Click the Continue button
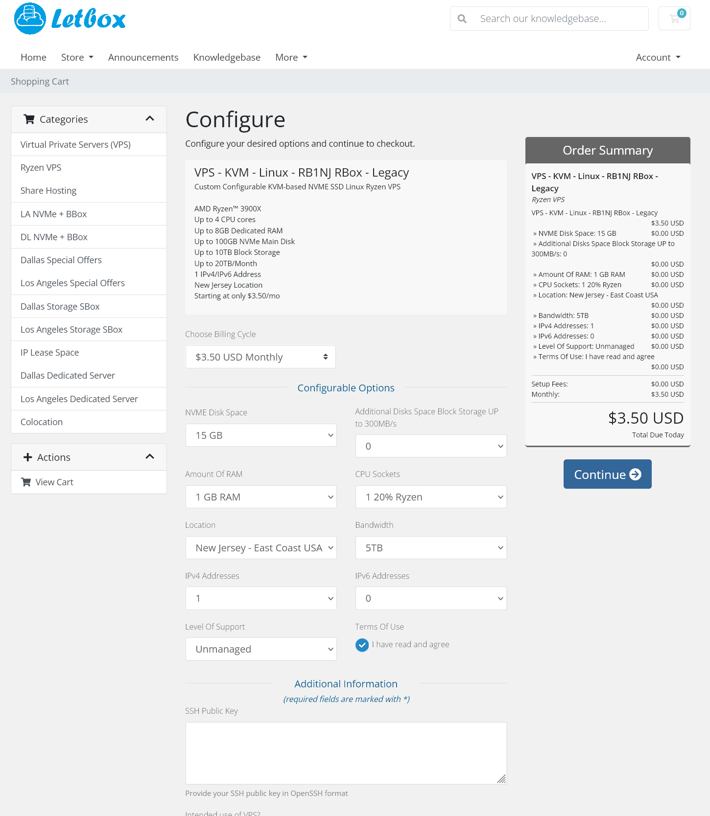 tap(607, 474)
